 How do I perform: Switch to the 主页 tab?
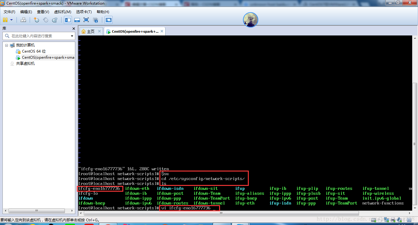tap(91, 31)
